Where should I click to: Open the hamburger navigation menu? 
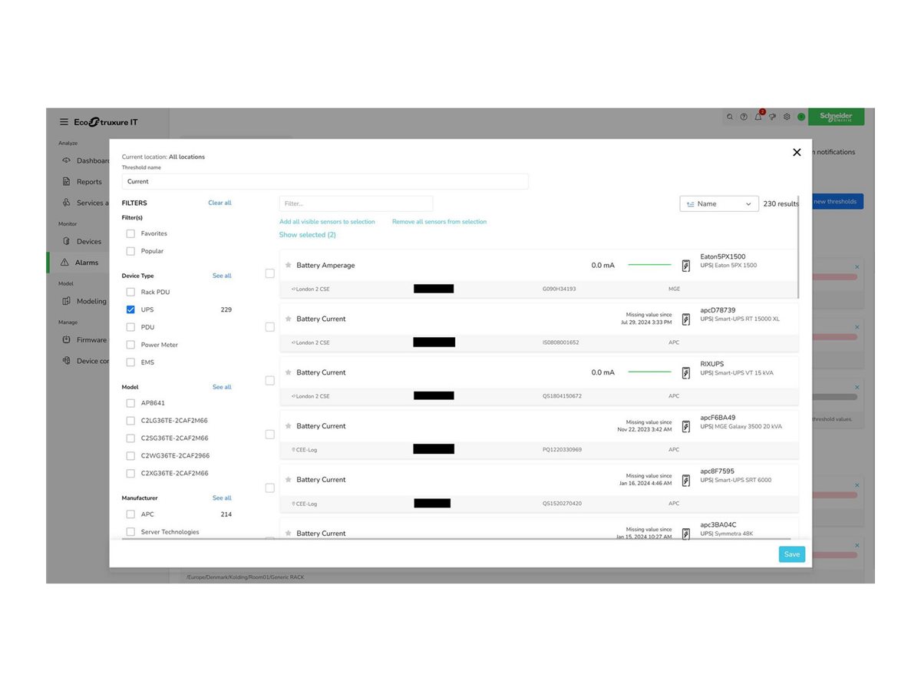64,122
